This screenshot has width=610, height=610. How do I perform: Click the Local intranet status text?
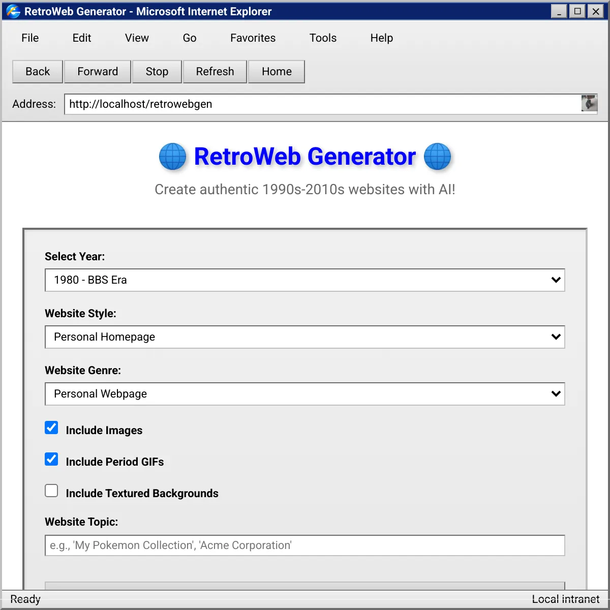566,599
